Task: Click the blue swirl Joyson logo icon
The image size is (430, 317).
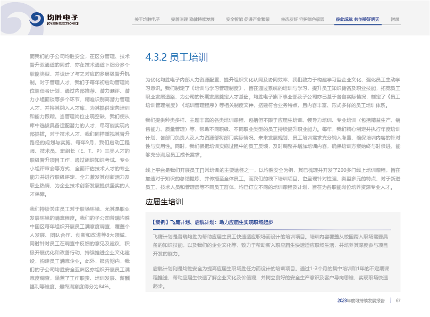Action: coord(38,20)
